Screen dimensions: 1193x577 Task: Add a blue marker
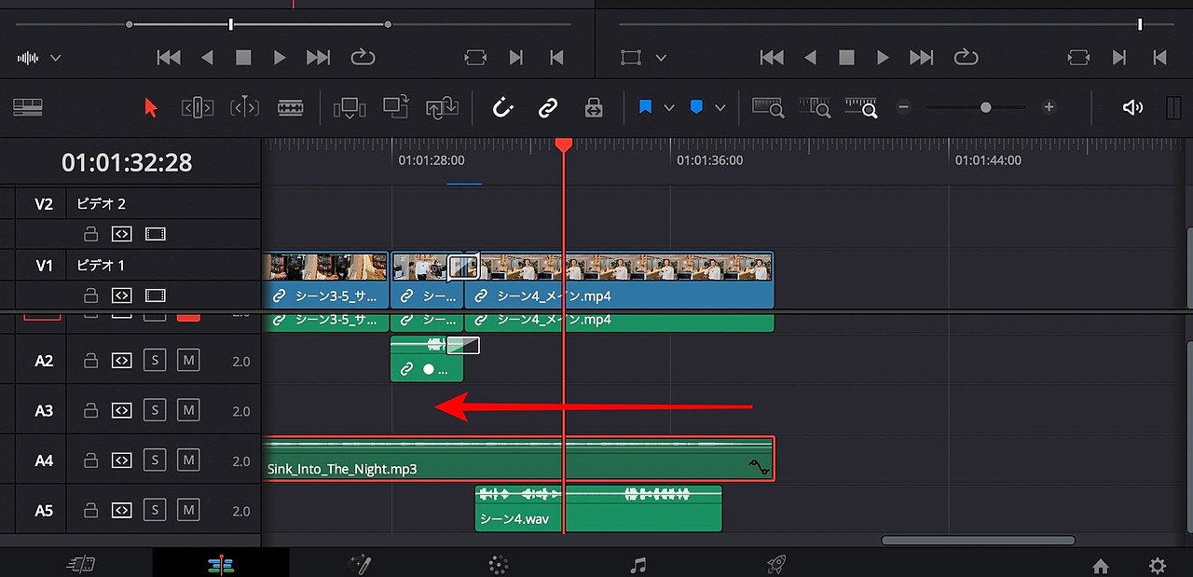(695, 107)
